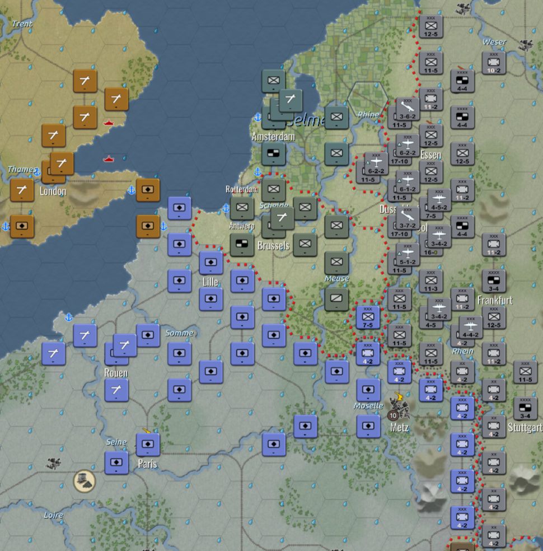Screen dimensions: 543x551
Task: Select the French unit above Lille label
Action: [x=211, y=263]
